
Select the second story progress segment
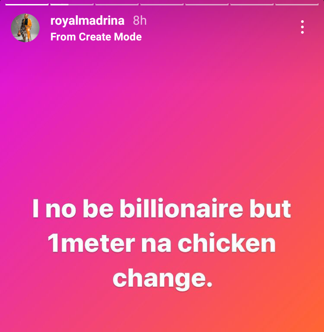tap(72, 4)
